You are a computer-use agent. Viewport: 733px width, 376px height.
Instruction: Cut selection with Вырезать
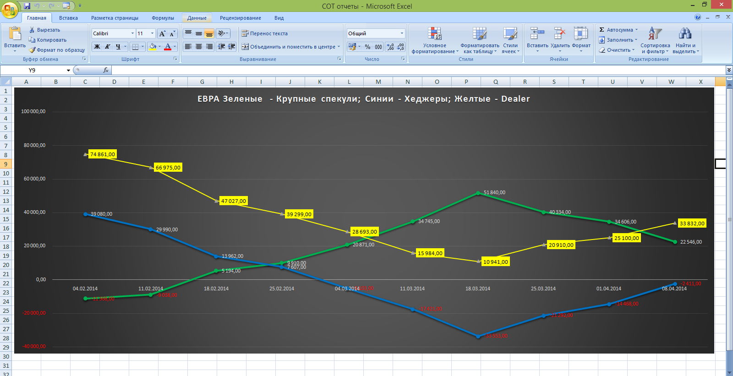point(45,30)
